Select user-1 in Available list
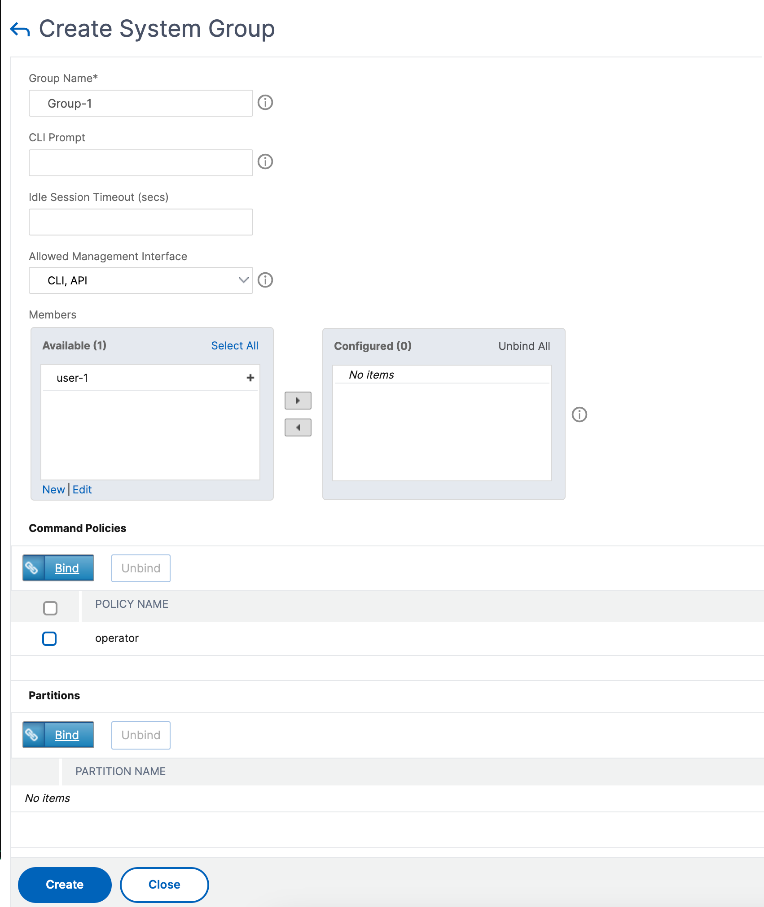 [150, 378]
